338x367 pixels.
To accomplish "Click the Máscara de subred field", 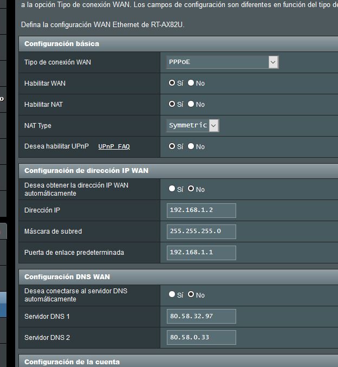I will [x=201, y=231].
